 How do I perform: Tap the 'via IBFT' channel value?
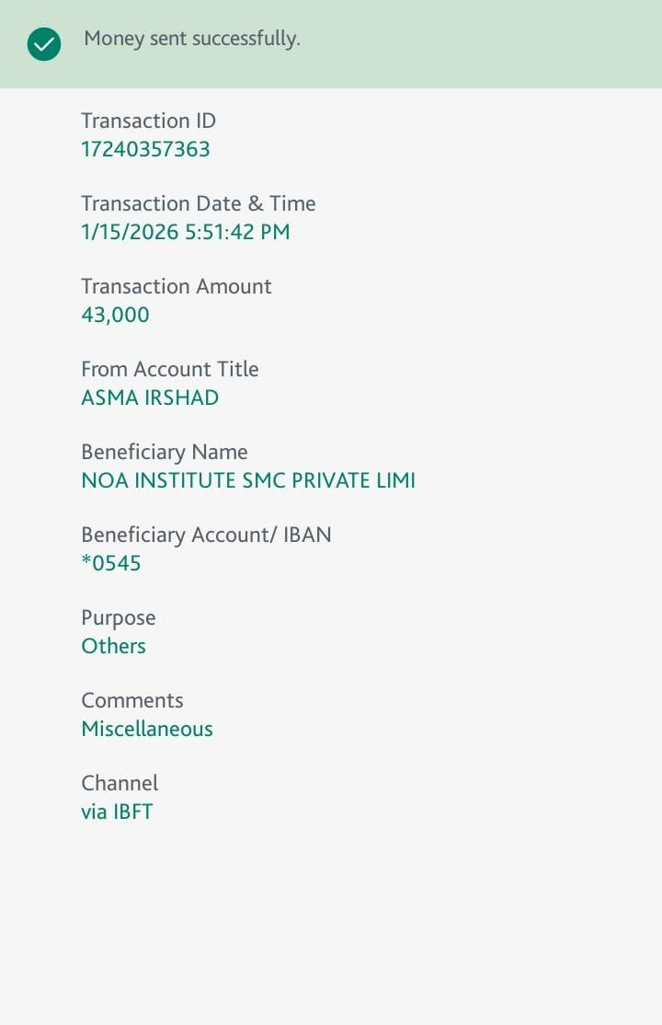click(x=117, y=812)
